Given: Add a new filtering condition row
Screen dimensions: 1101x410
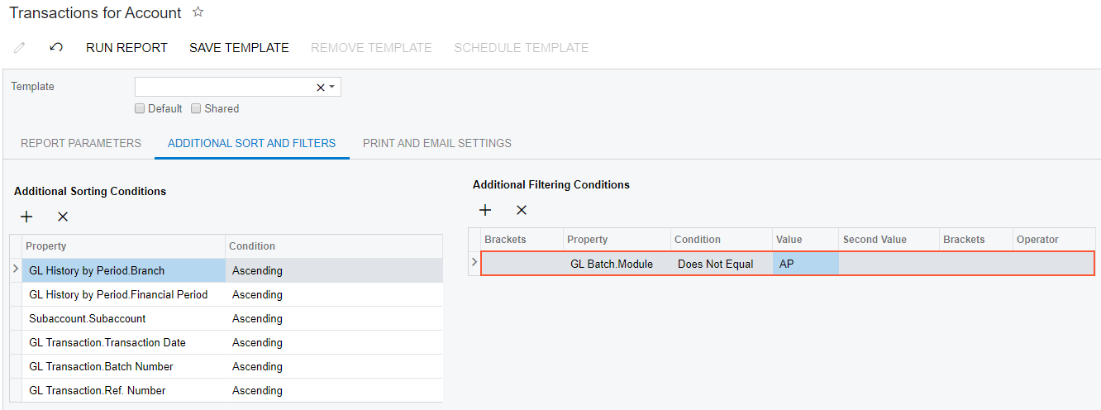Looking at the screenshot, I should [x=485, y=210].
